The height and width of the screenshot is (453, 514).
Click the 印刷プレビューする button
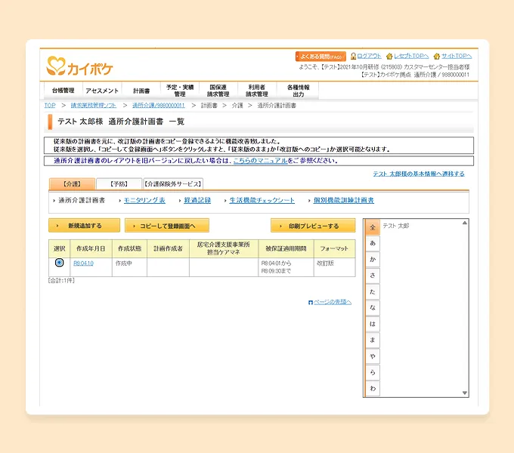pos(313,226)
